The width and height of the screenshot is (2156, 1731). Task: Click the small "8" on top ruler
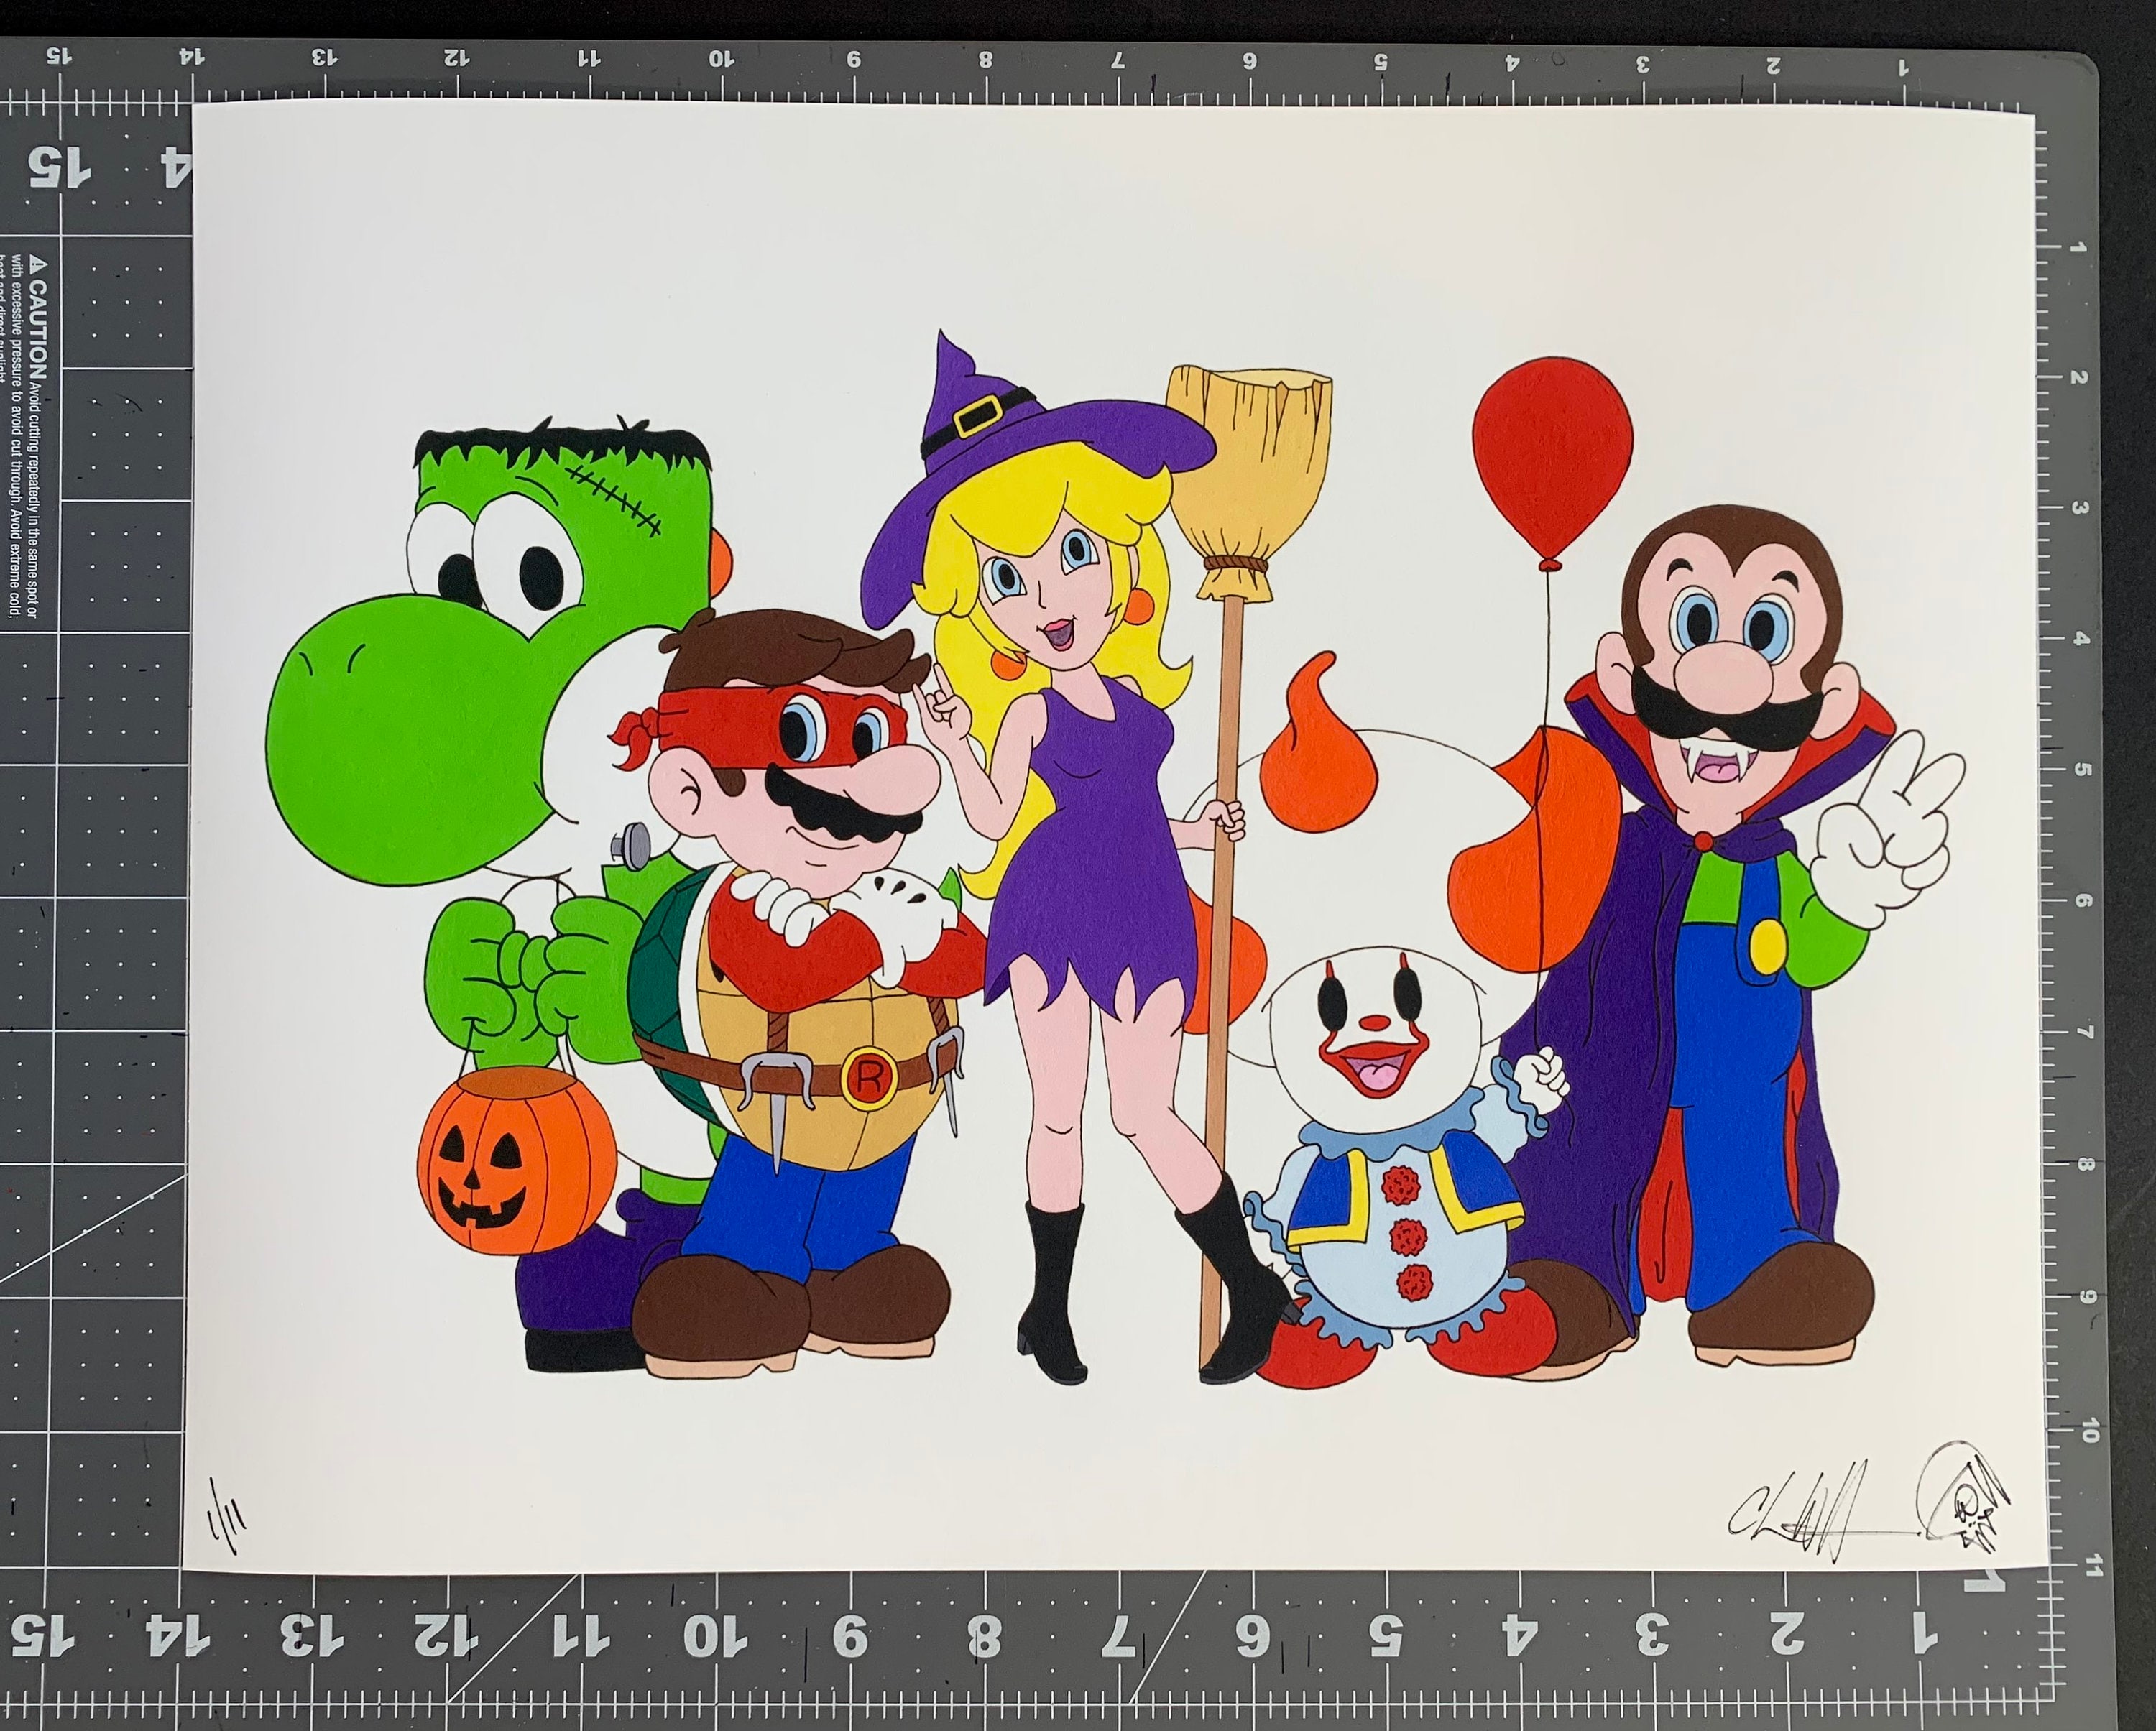tap(985, 59)
